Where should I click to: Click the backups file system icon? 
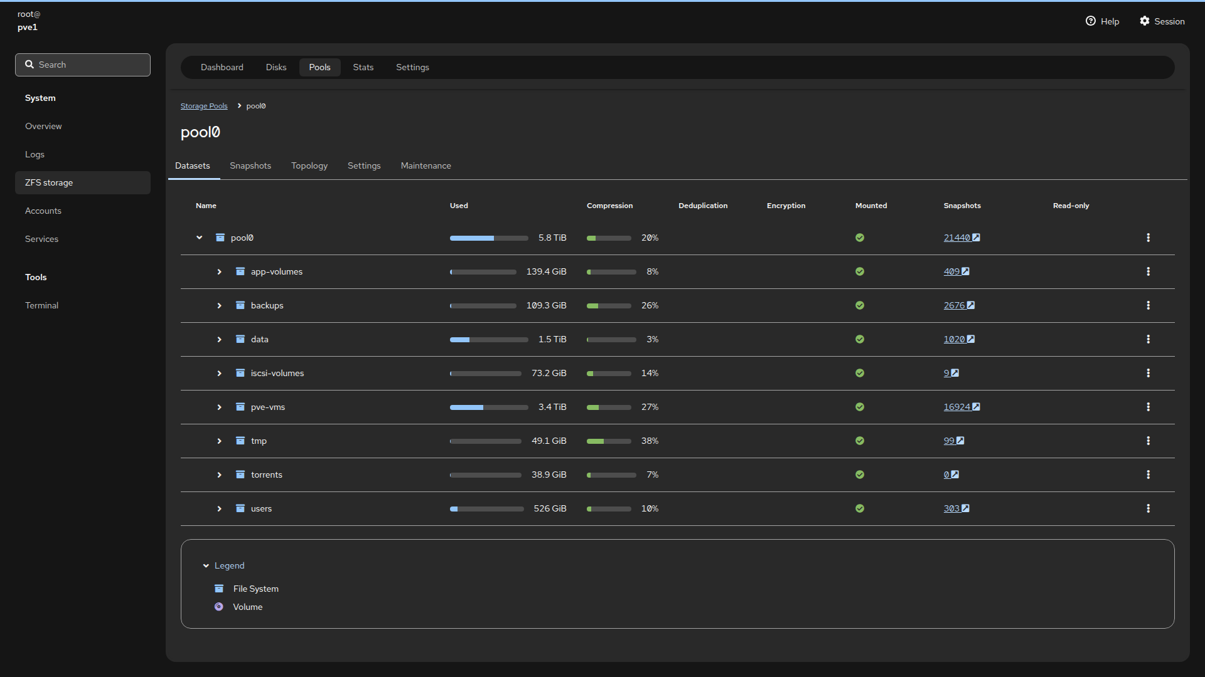point(240,305)
